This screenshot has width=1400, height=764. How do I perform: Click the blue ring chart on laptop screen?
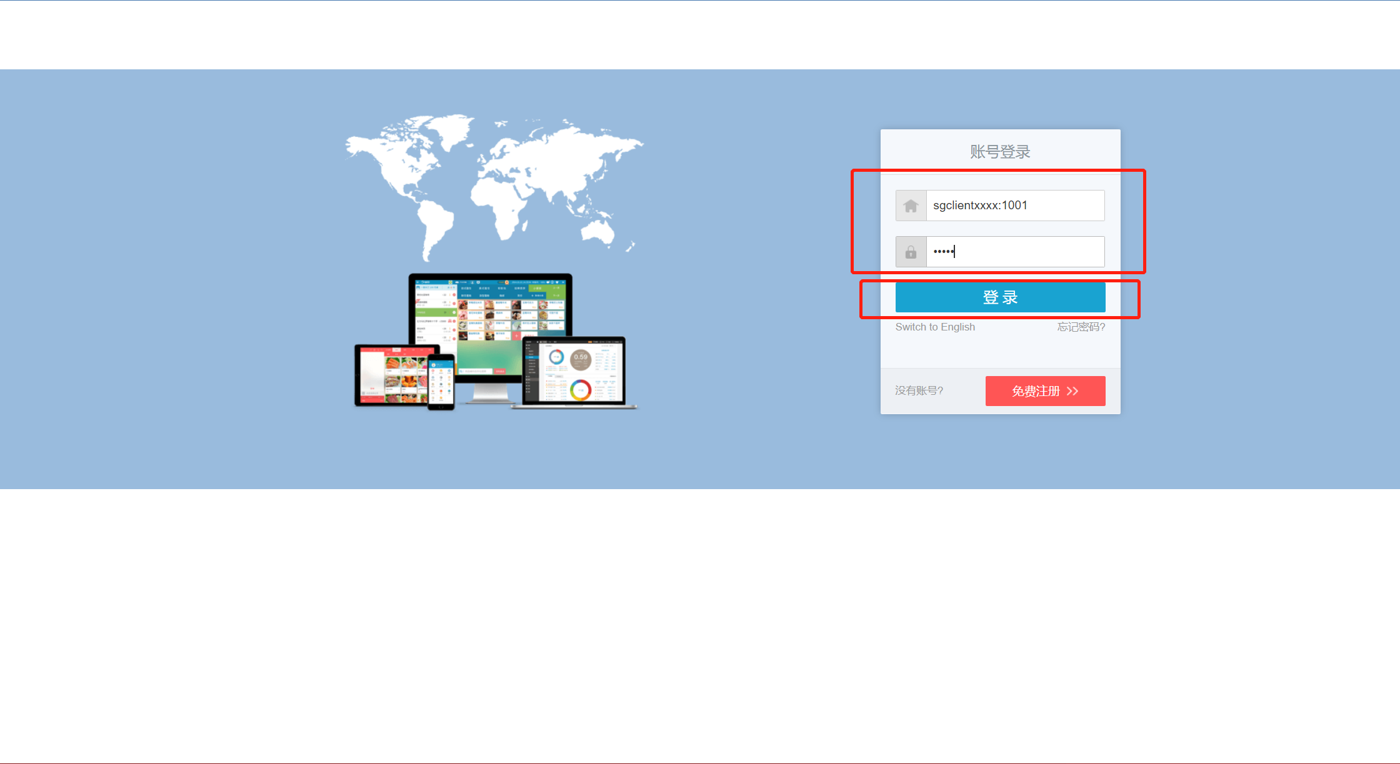click(556, 357)
